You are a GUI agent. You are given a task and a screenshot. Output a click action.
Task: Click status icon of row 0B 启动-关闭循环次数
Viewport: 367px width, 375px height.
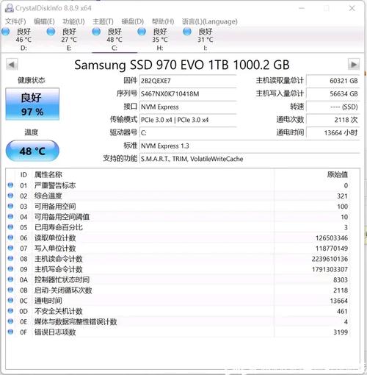(10, 290)
